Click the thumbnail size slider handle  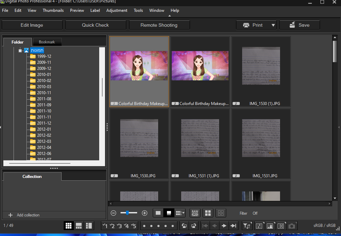tap(127, 213)
